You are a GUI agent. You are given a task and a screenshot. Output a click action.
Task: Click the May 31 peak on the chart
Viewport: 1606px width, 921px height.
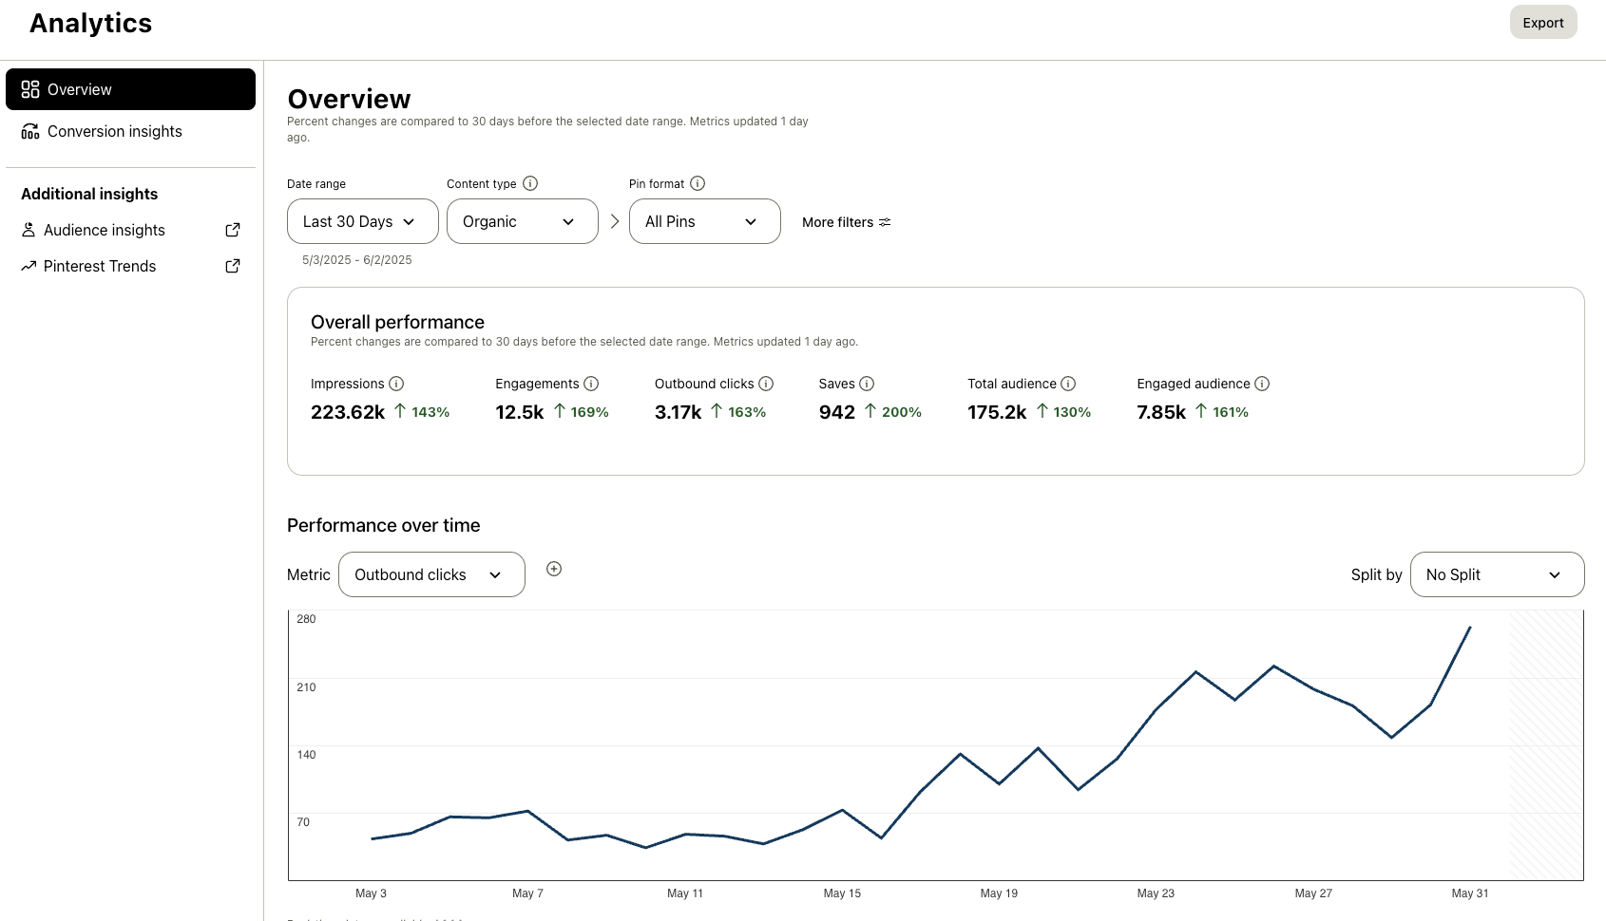[1470, 628]
